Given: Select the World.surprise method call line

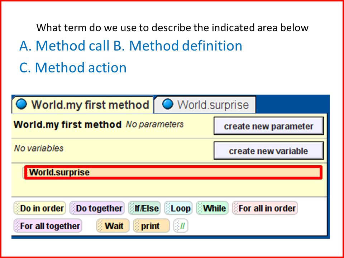Looking at the screenshot, I should (173, 172).
